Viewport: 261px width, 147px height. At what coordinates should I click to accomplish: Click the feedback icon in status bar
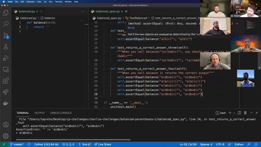click(x=249, y=144)
